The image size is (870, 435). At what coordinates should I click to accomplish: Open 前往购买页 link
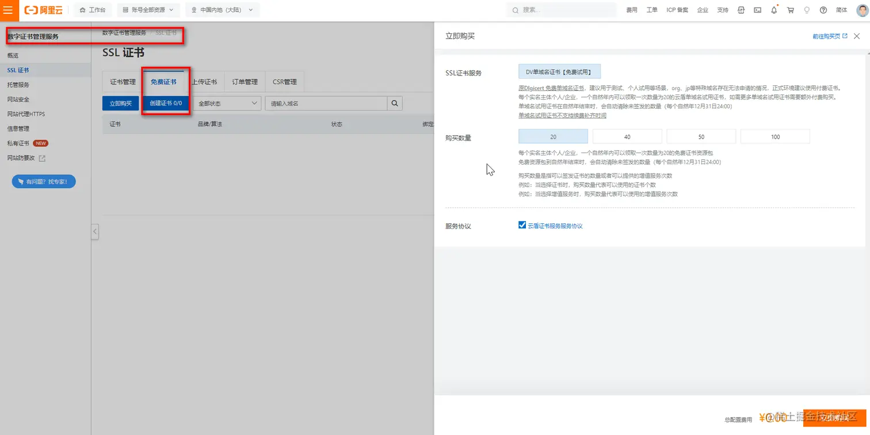(x=830, y=36)
